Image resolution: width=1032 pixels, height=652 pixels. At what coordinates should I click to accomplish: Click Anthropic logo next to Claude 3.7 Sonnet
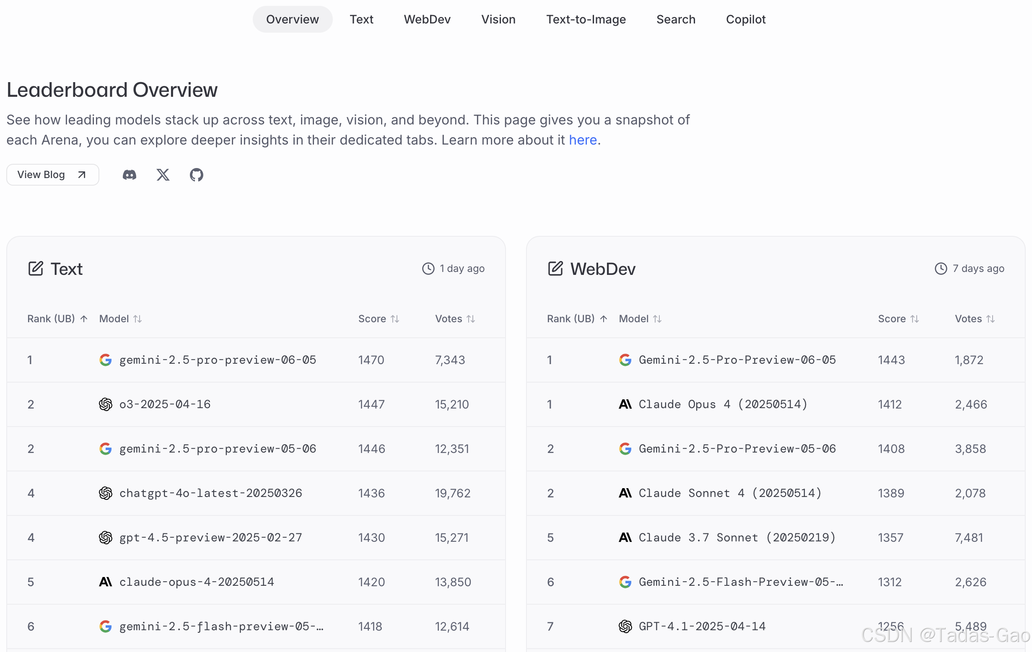(625, 538)
